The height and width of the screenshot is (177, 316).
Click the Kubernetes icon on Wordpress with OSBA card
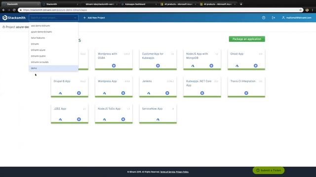[x=114, y=65]
